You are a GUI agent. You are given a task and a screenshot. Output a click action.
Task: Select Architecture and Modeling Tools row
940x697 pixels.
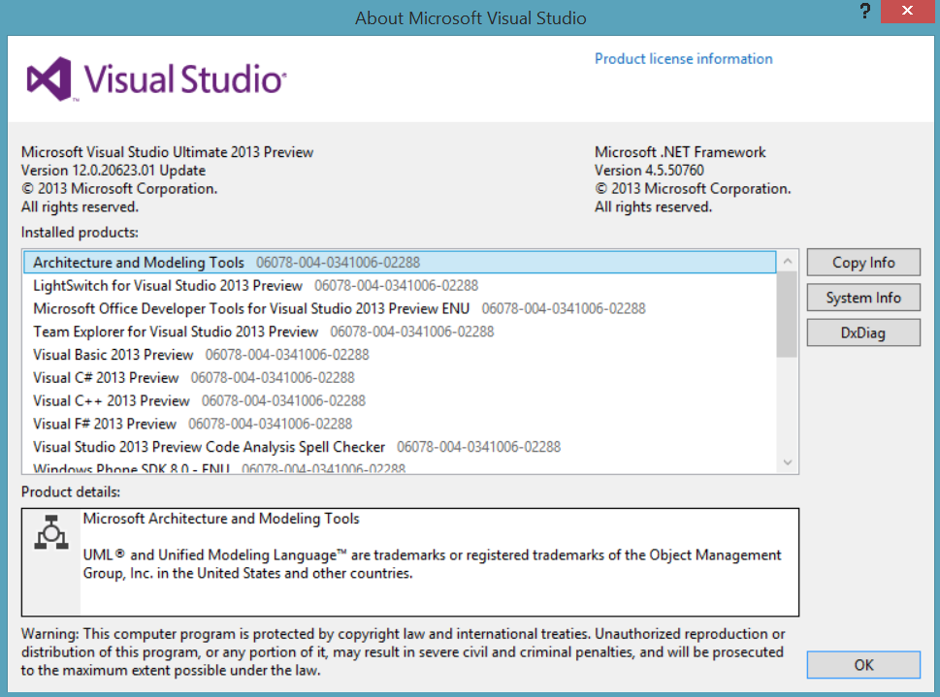(400, 263)
